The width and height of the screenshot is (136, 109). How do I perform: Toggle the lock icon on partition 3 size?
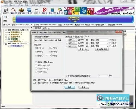point(79,46)
